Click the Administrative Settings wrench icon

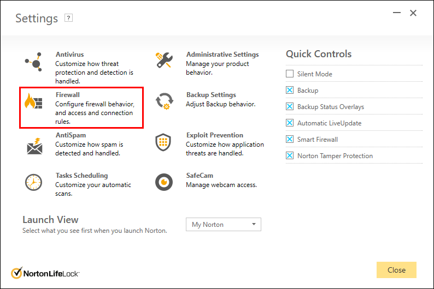pos(165,60)
